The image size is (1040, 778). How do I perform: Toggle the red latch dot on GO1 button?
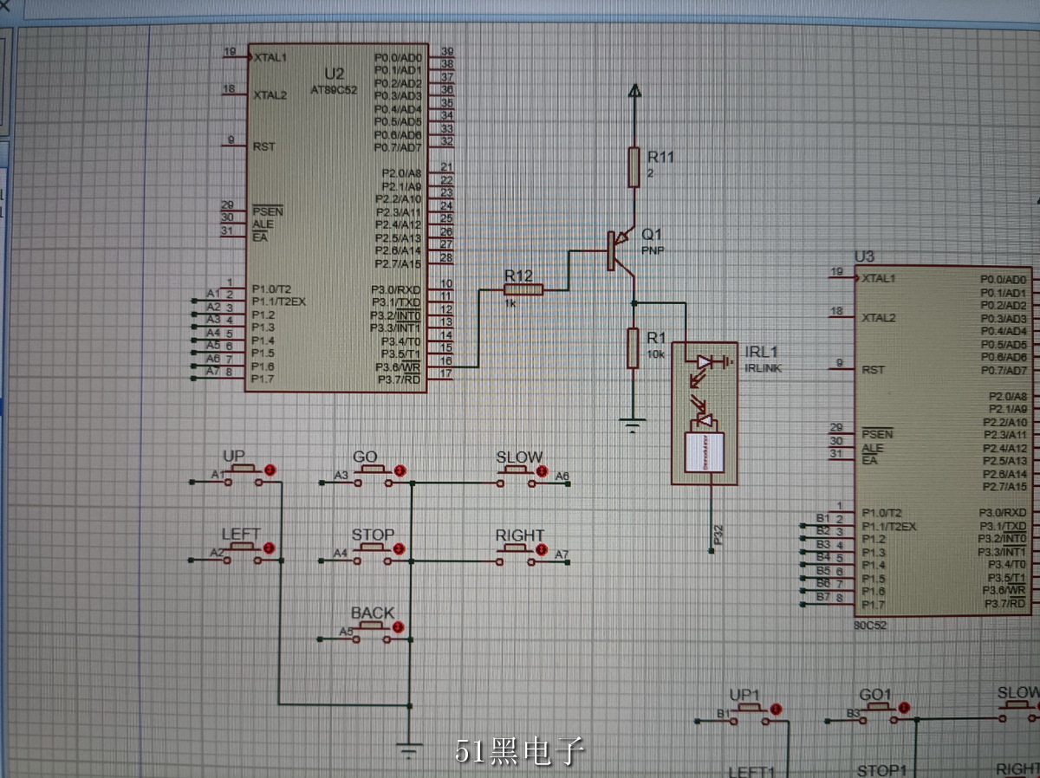coord(904,708)
